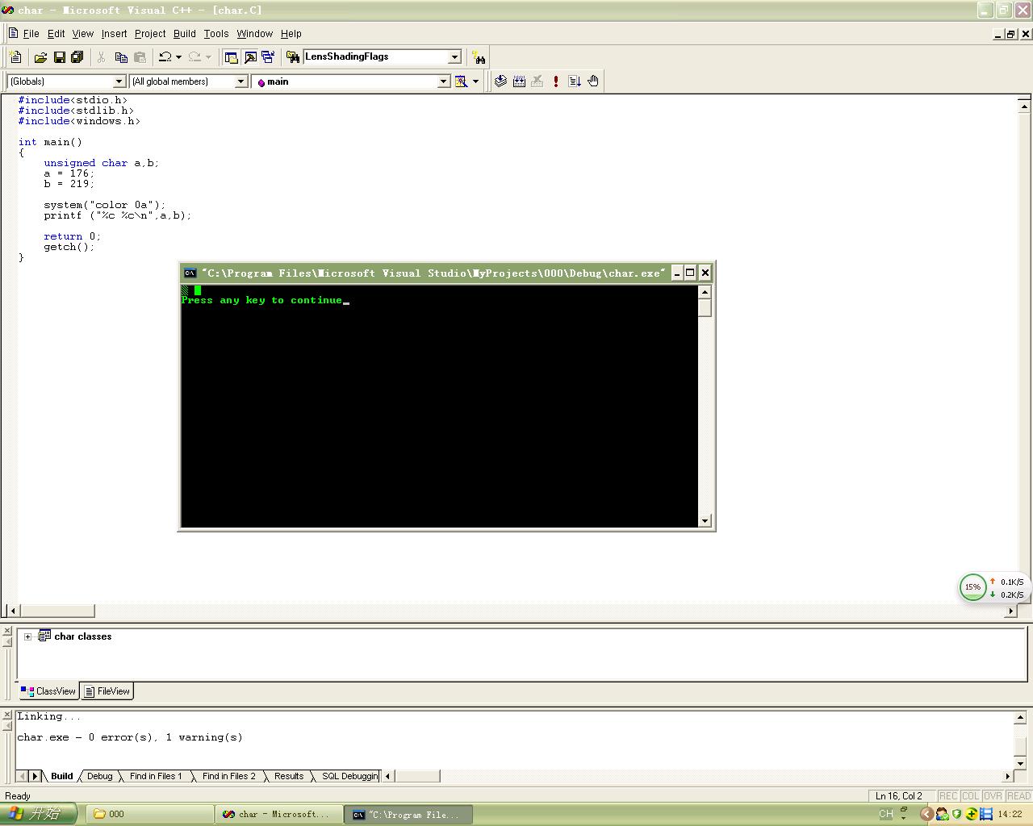Click the Copy icon in the toolbar
Viewport: 1033px width, 826px height.
pos(121,57)
